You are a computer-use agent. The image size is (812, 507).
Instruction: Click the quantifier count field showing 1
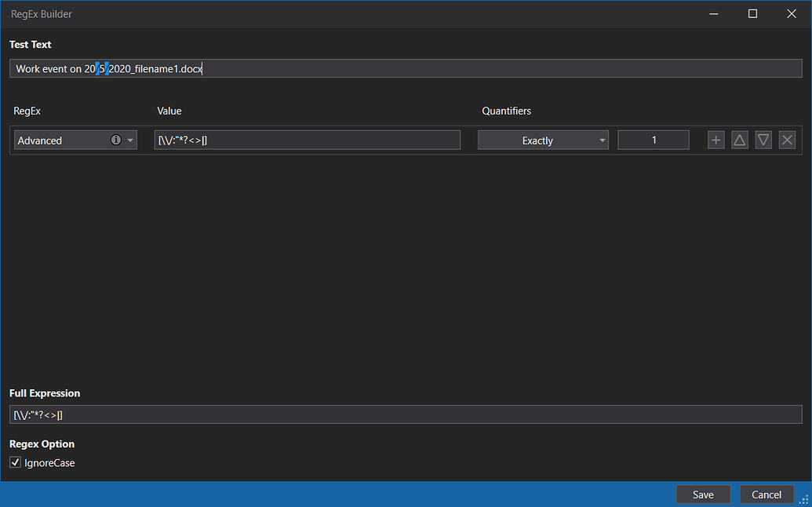tap(653, 140)
